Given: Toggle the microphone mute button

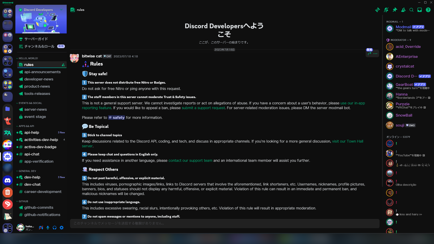Looking at the screenshot, I should 48,228.
